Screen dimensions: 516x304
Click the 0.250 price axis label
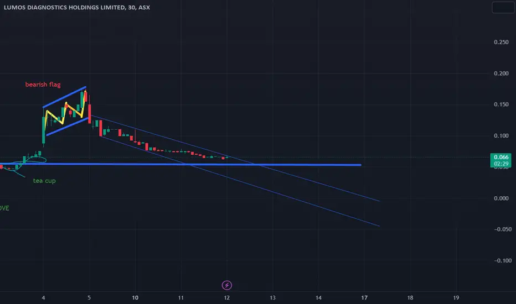coord(501,42)
